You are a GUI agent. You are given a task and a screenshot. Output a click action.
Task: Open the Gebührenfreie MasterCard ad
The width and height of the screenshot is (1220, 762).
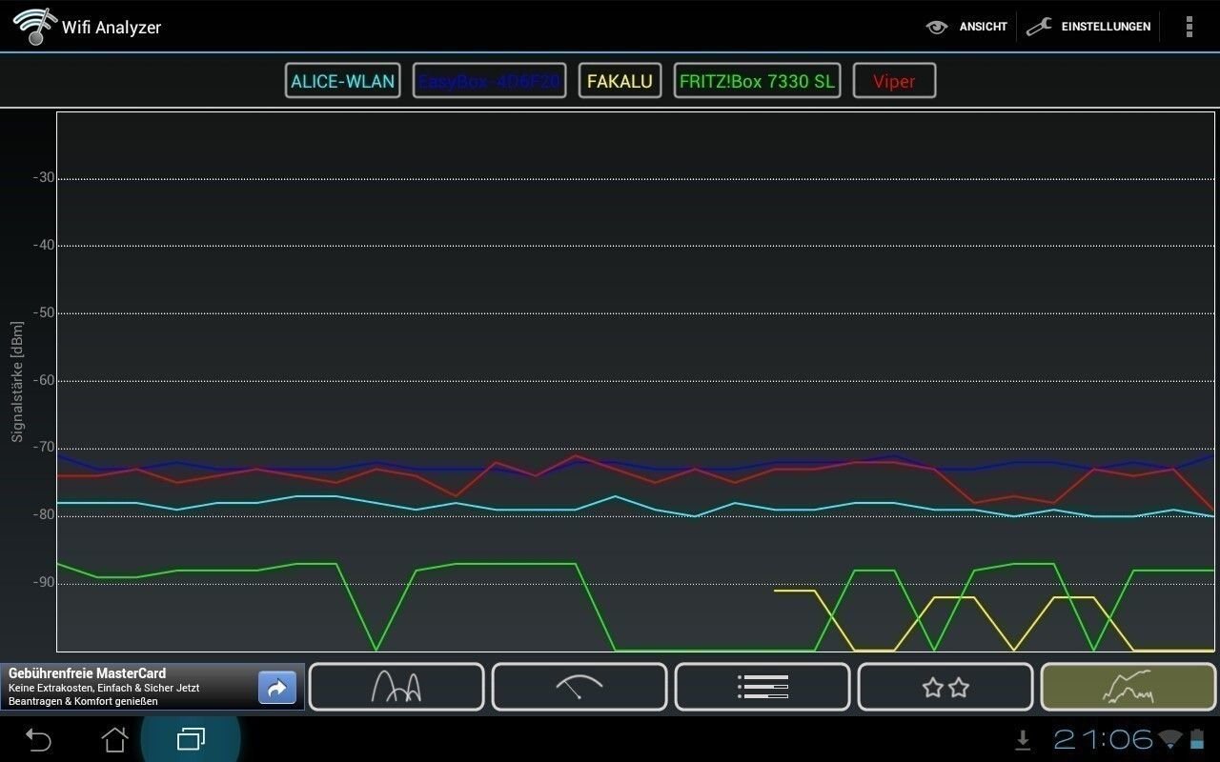(x=152, y=687)
